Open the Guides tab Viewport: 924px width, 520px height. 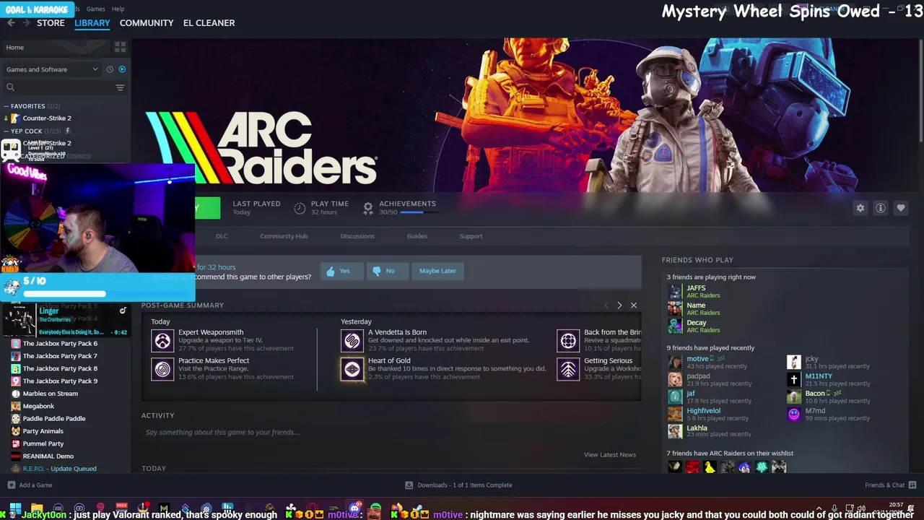417,236
